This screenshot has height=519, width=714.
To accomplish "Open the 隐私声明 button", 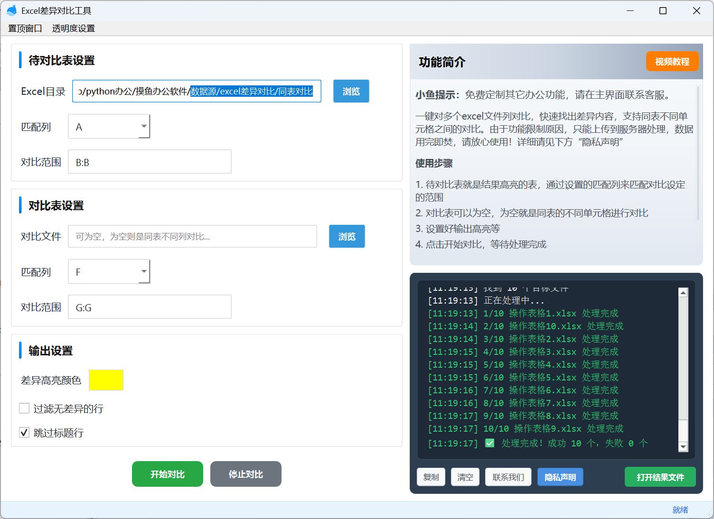I will click(x=560, y=477).
